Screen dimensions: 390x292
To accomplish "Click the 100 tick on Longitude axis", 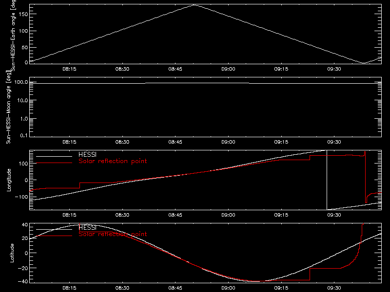I will 23,164.
